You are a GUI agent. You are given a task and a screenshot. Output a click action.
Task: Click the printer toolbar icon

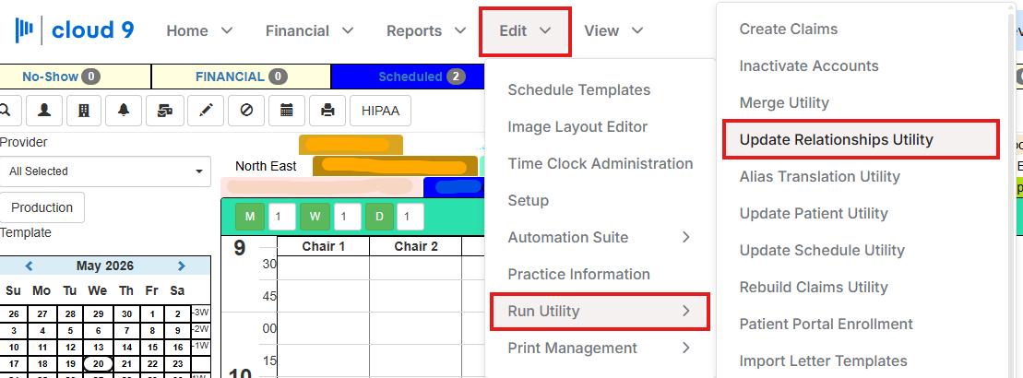[327, 111]
